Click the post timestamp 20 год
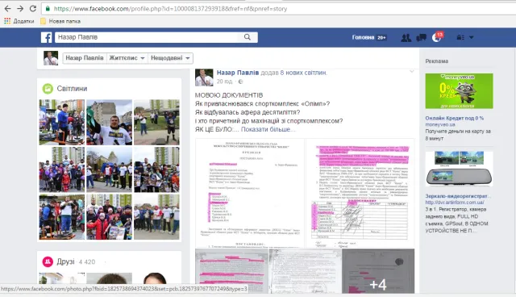This screenshot has height=297, width=516. (224, 82)
